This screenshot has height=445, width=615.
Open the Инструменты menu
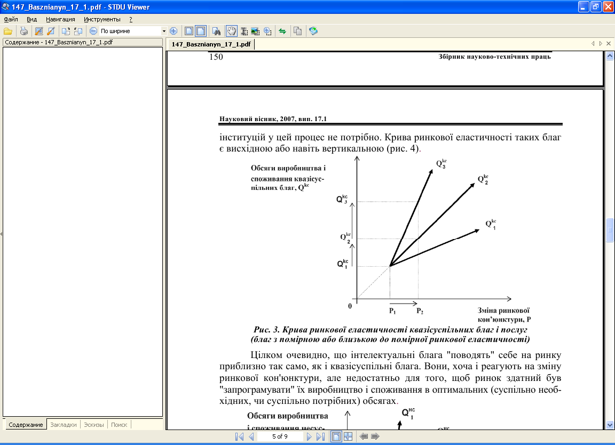coord(102,19)
